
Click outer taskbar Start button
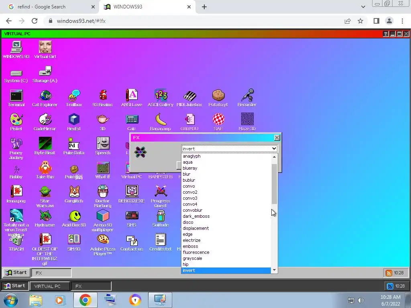pyautogui.click(x=15, y=286)
